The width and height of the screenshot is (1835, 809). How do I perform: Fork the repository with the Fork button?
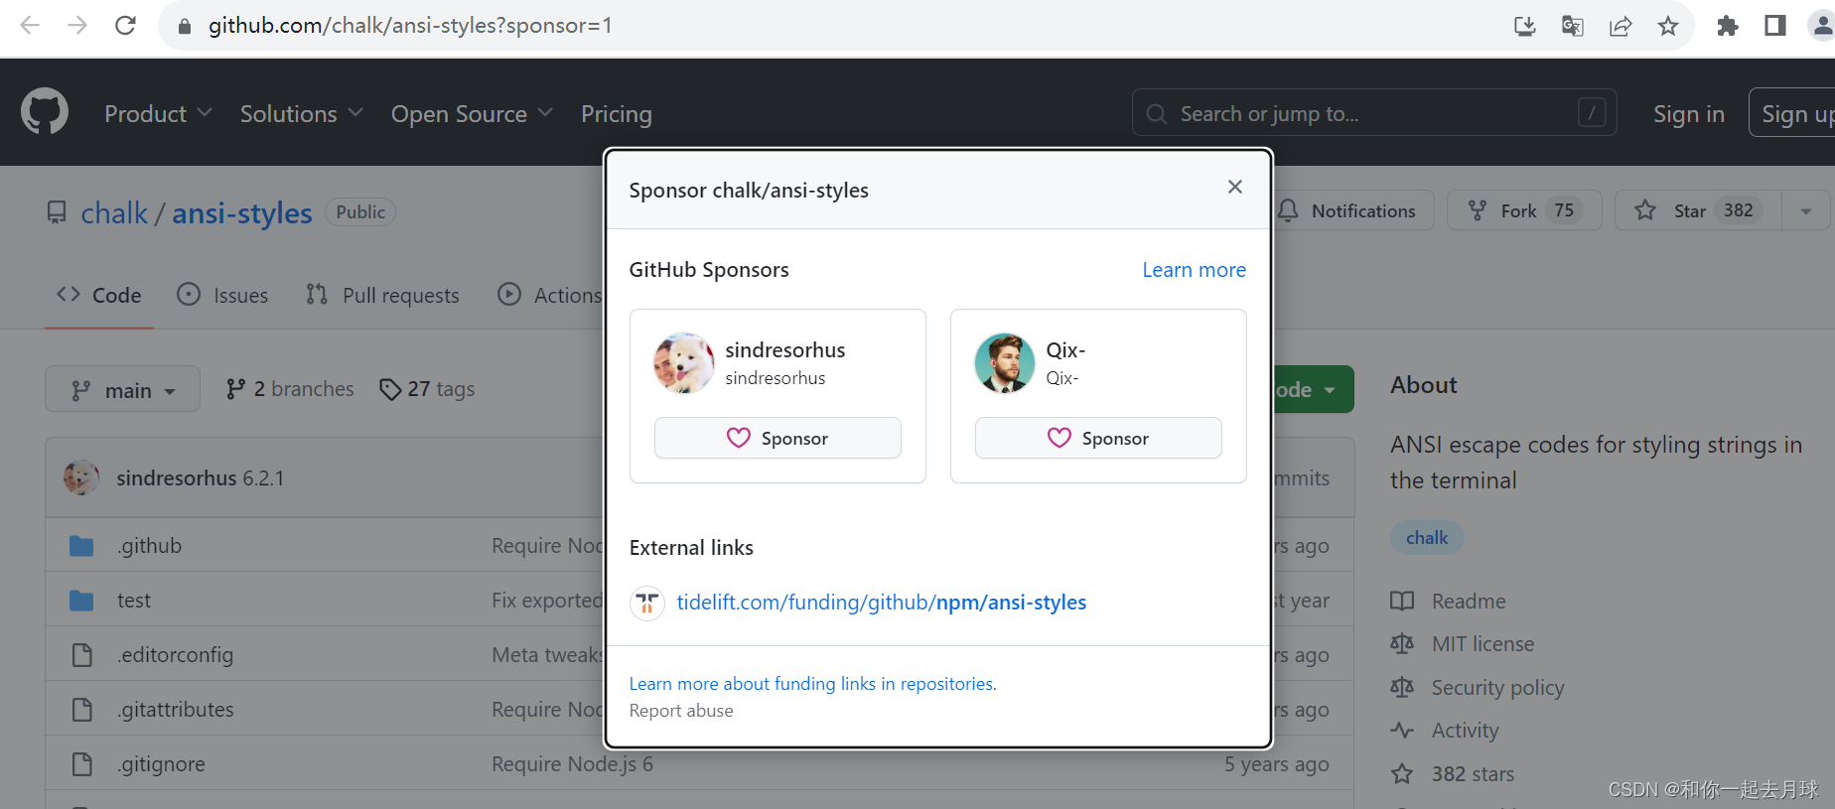coord(1523,210)
